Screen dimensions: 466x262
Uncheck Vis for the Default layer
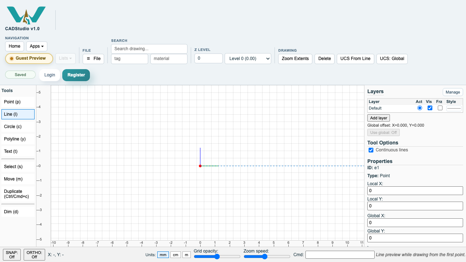pyautogui.click(x=430, y=108)
